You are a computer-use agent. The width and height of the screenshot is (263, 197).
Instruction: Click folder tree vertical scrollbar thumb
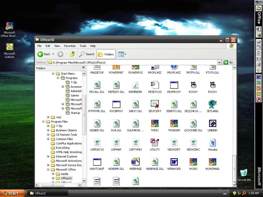tap(84, 115)
